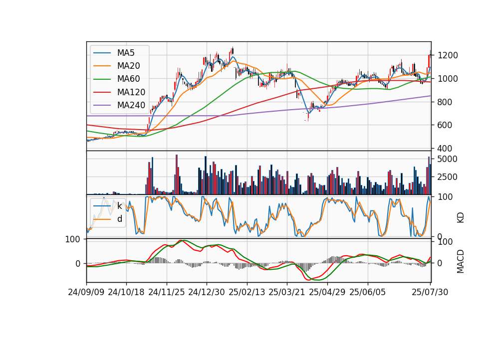Click the 25/06/05 date axis label

coord(368,292)
